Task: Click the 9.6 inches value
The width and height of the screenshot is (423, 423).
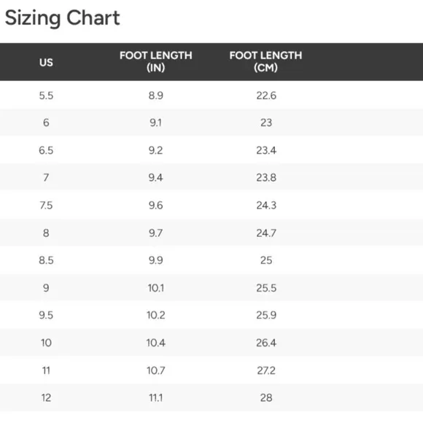Action: click(156, 205)
